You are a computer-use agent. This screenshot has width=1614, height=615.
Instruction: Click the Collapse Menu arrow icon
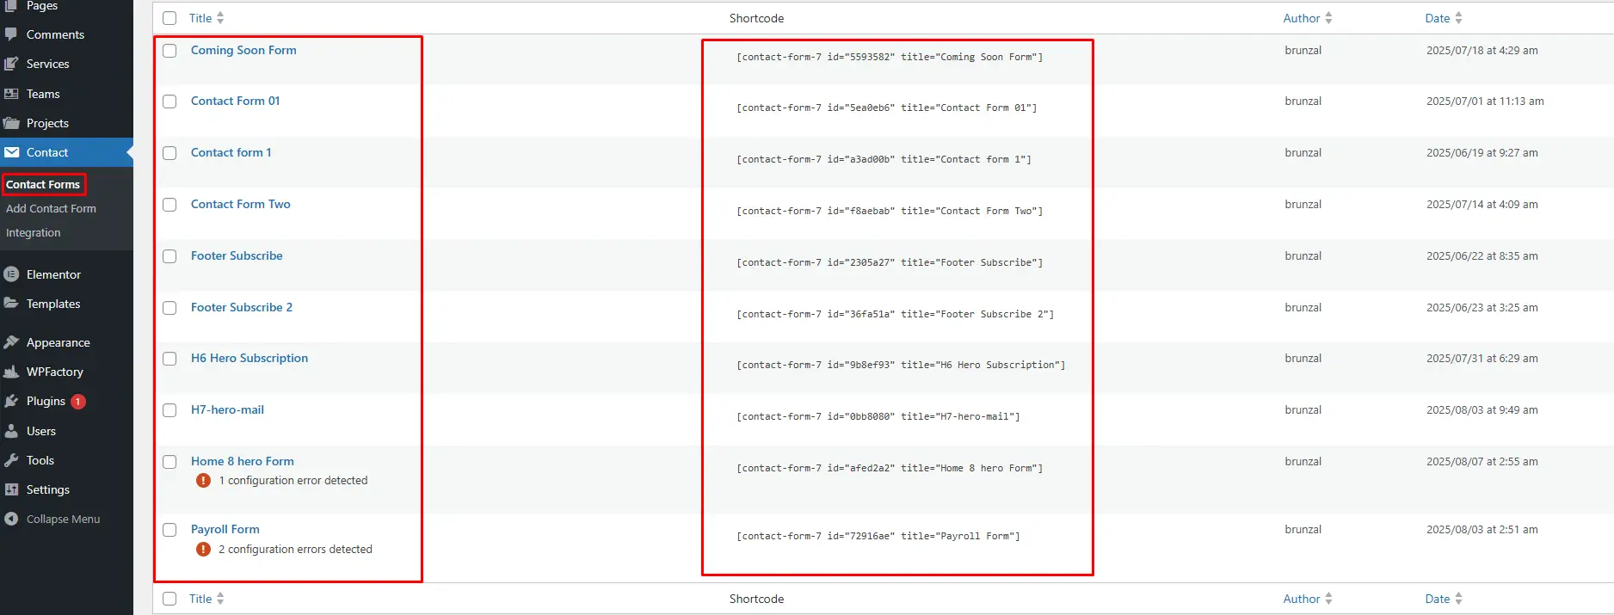click(11, 519)
